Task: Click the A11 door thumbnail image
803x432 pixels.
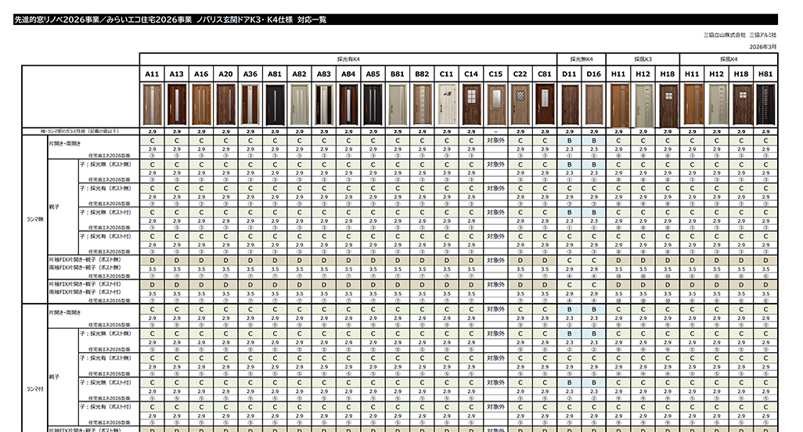Action: coord(152,104)
